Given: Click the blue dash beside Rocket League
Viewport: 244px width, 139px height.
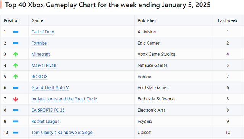Looking at the screenshot, I should [16, 122].
